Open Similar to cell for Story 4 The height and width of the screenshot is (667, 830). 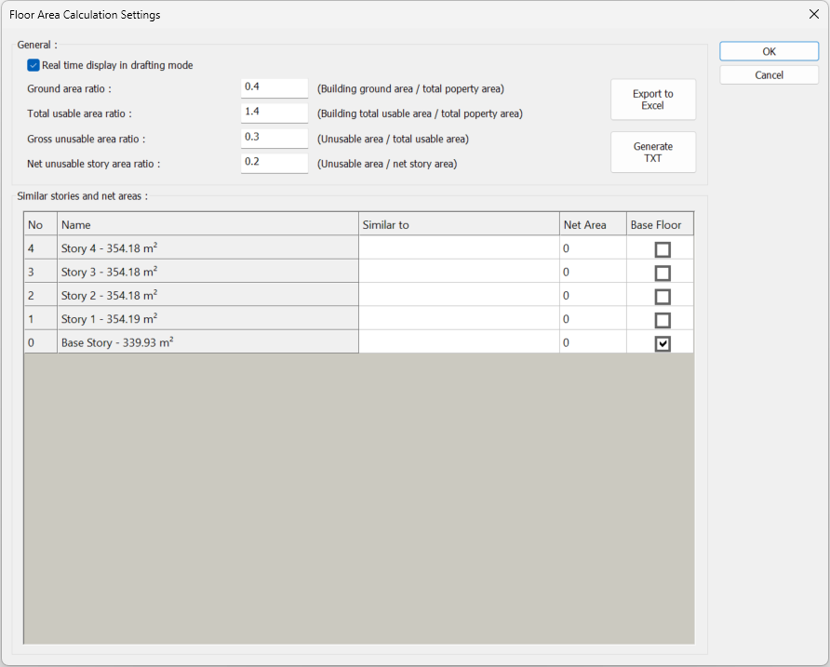point(458,248)
